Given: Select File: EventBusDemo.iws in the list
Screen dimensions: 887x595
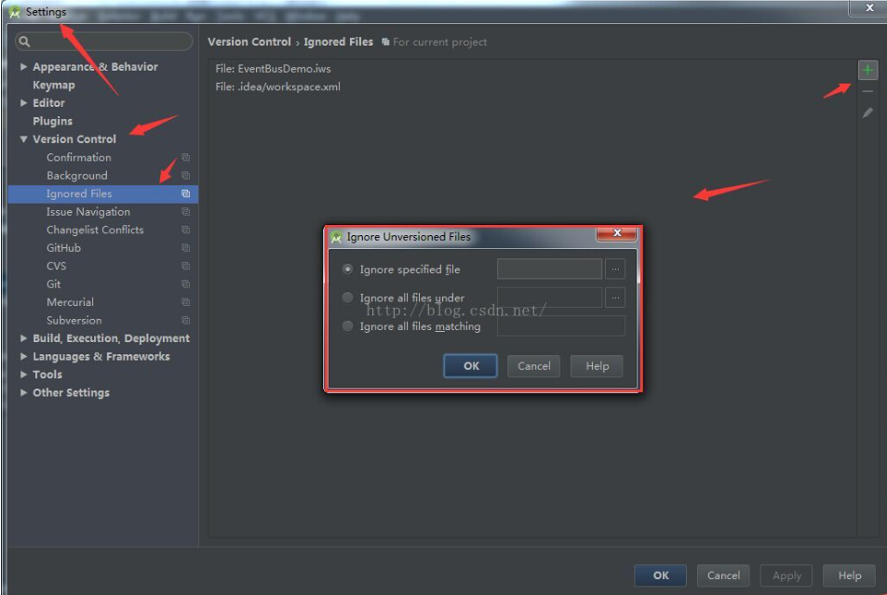Looking at the screenshot, I should 274,69.
